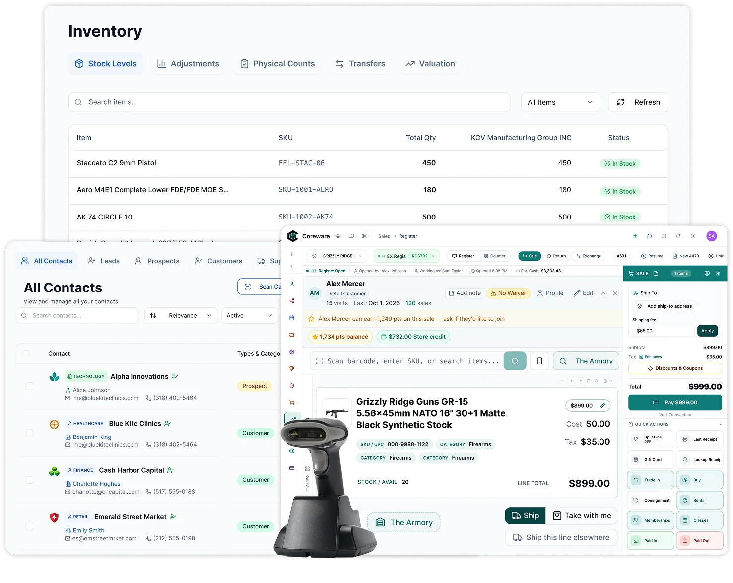Click the calendar icon in Register sidebar
The height and width of the screenshot is (583, 733).
pos(292,318)
